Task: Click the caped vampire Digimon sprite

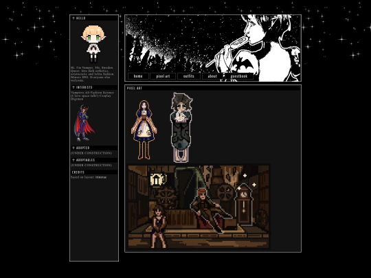Action: (x=84, y=123)
